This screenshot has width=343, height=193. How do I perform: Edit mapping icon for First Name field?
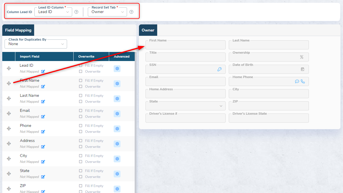click(43, 87)
